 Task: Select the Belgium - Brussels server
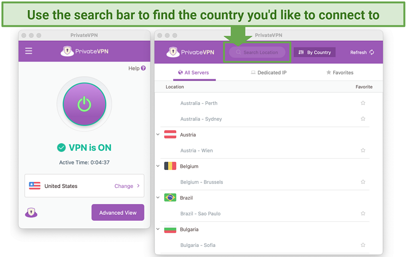pyautogui.click(x=201, y=182)
